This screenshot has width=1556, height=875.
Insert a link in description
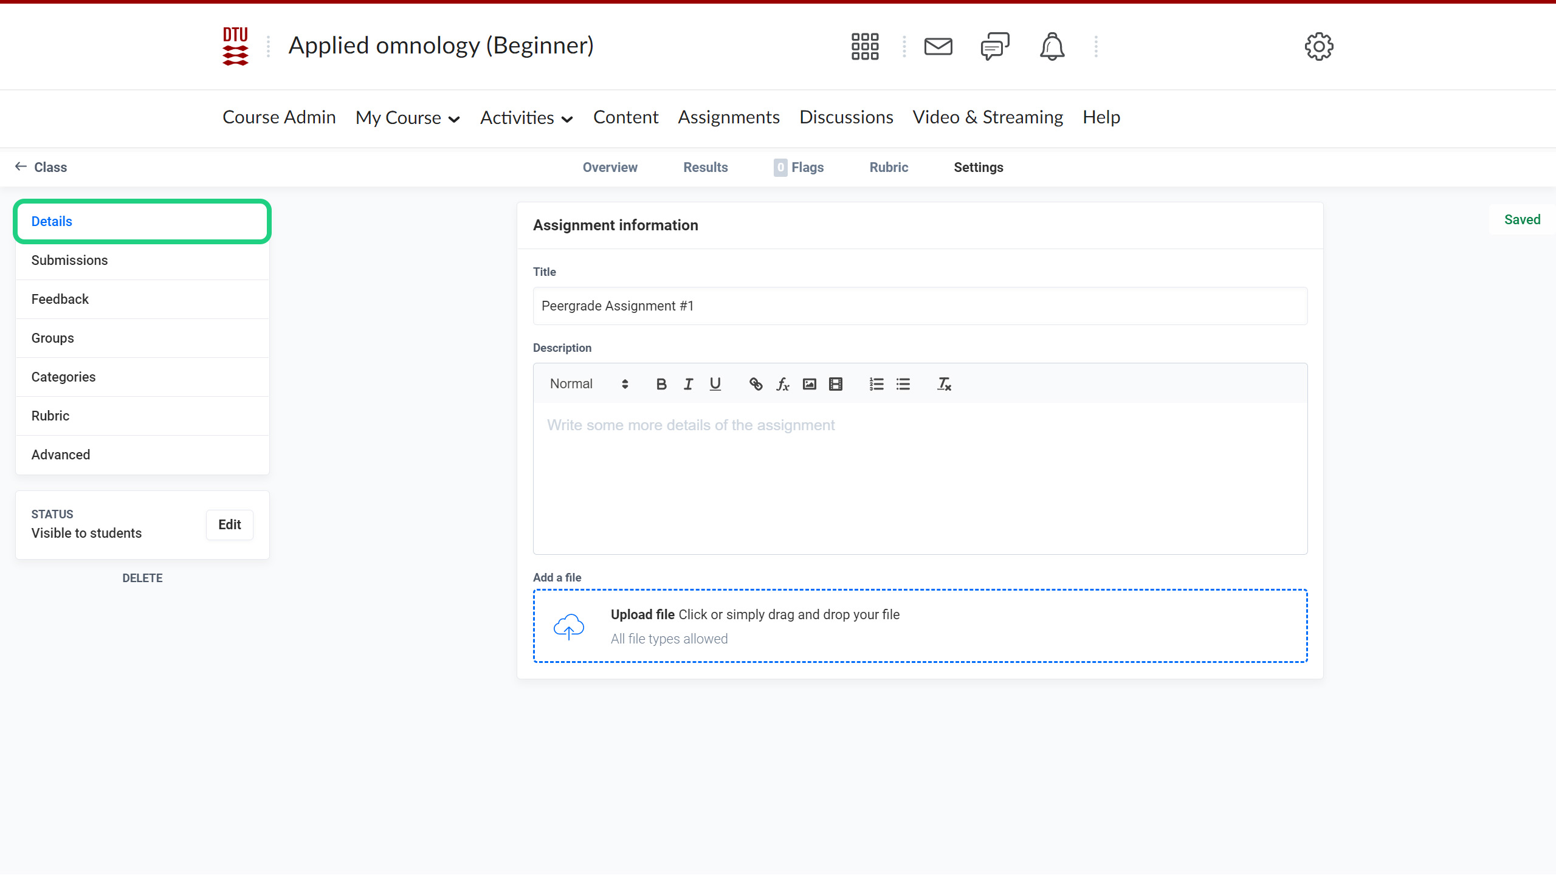[x=756, y=384]
